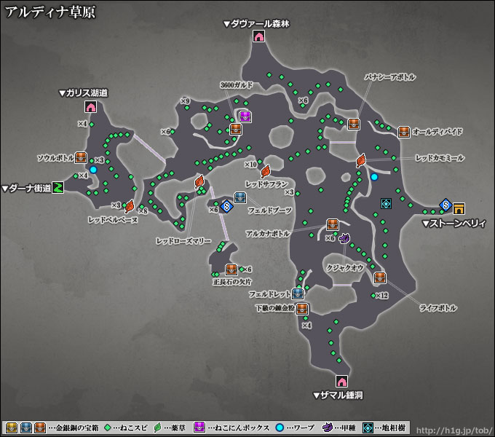
Task: Click the レッドローズマリー label
Action: tap(183, 241)
